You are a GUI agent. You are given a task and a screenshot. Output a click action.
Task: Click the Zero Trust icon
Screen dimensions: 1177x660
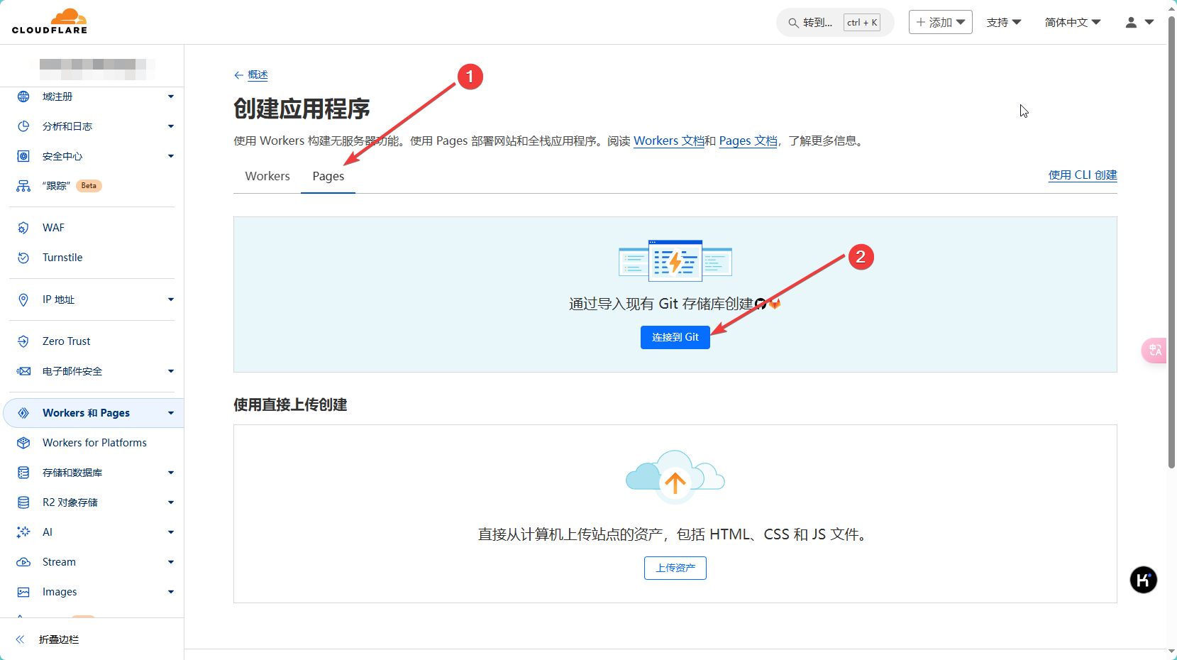(x=23, y=341)
